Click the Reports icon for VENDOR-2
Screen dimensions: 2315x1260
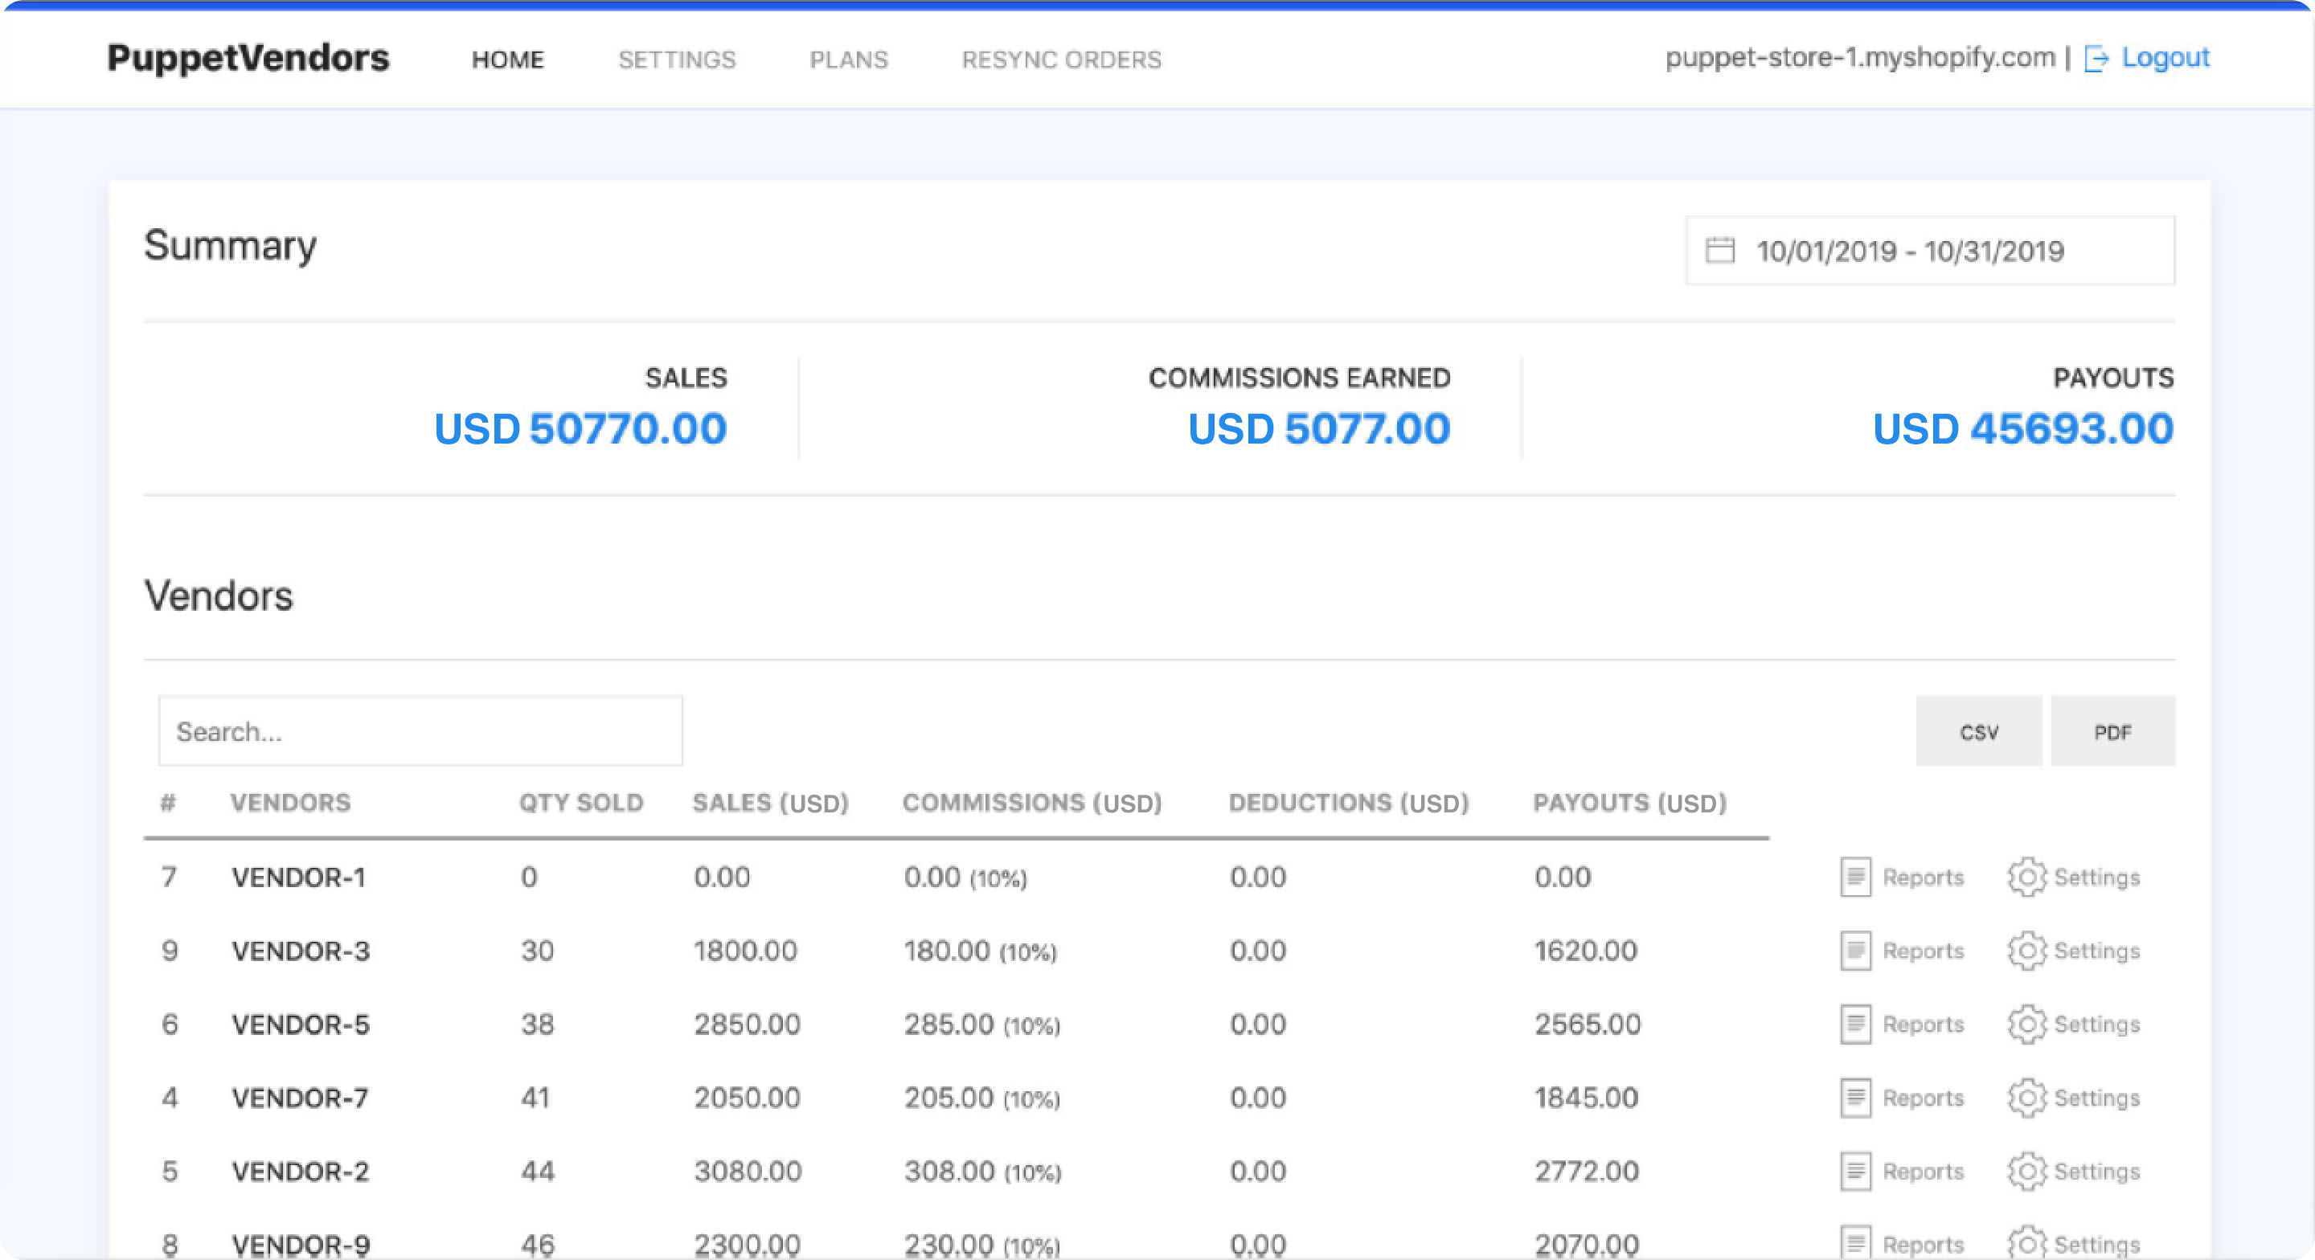1855,1172
